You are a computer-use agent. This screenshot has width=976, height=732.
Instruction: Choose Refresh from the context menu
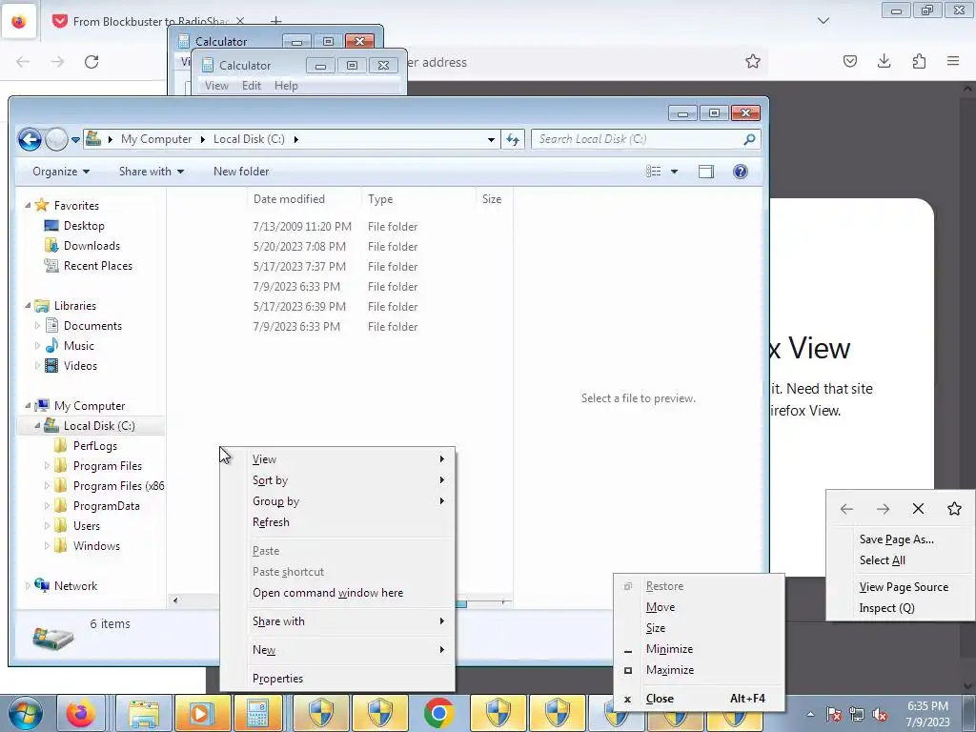(x=336, y=522)
